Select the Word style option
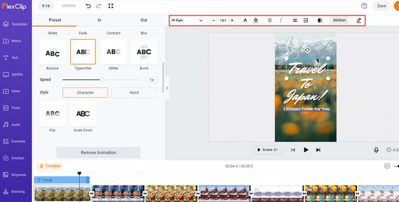Viewport: 399px width, 202px height. [134, 93]
